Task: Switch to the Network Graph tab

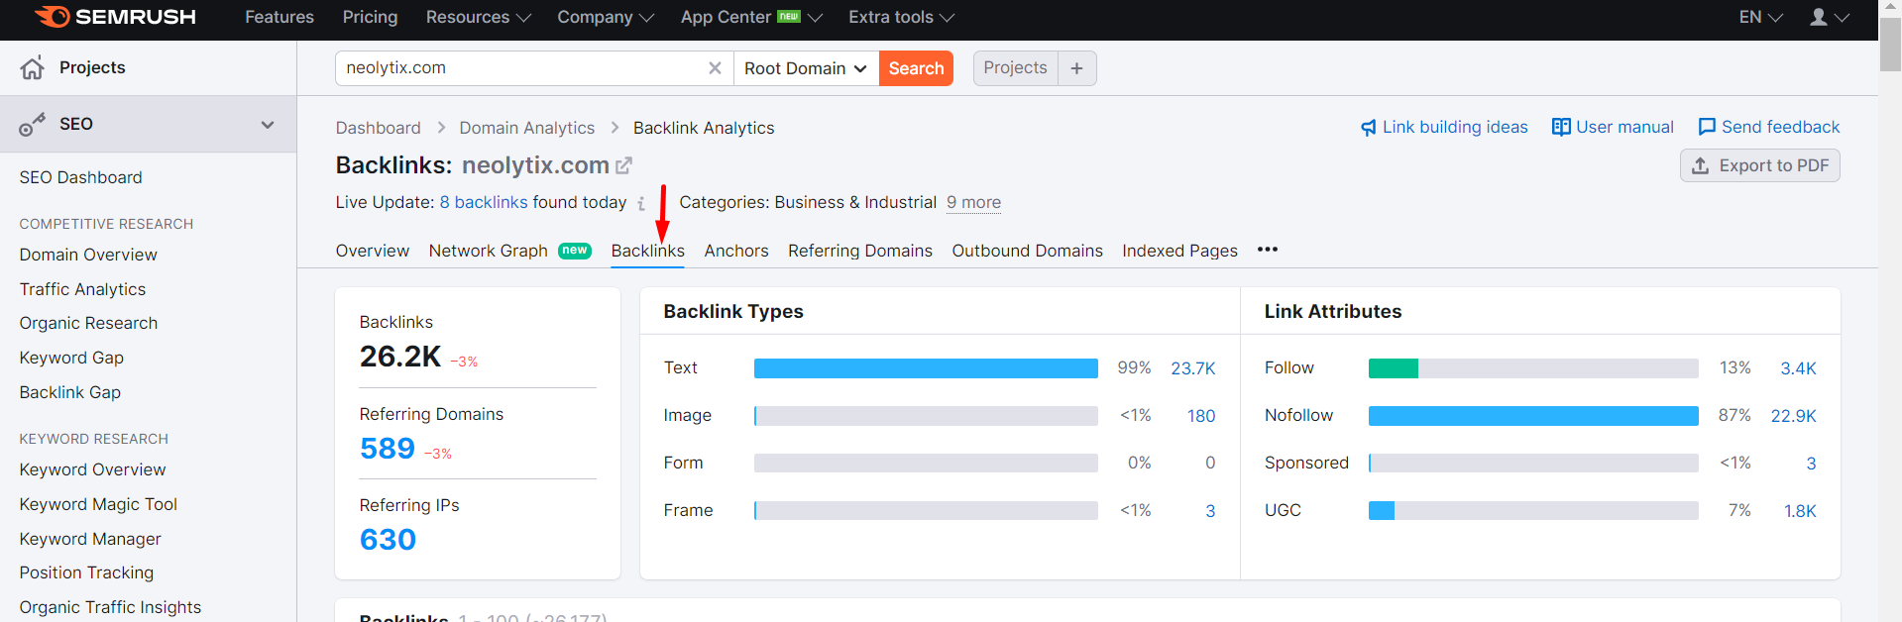Action: click(489, 251)
